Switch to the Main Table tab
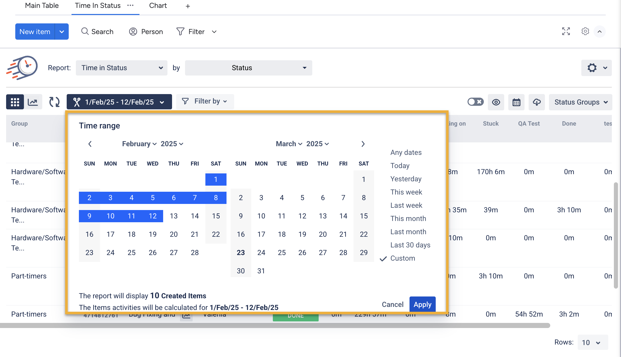The height and width of the screenshot is (357, 621). click(42, 6)
